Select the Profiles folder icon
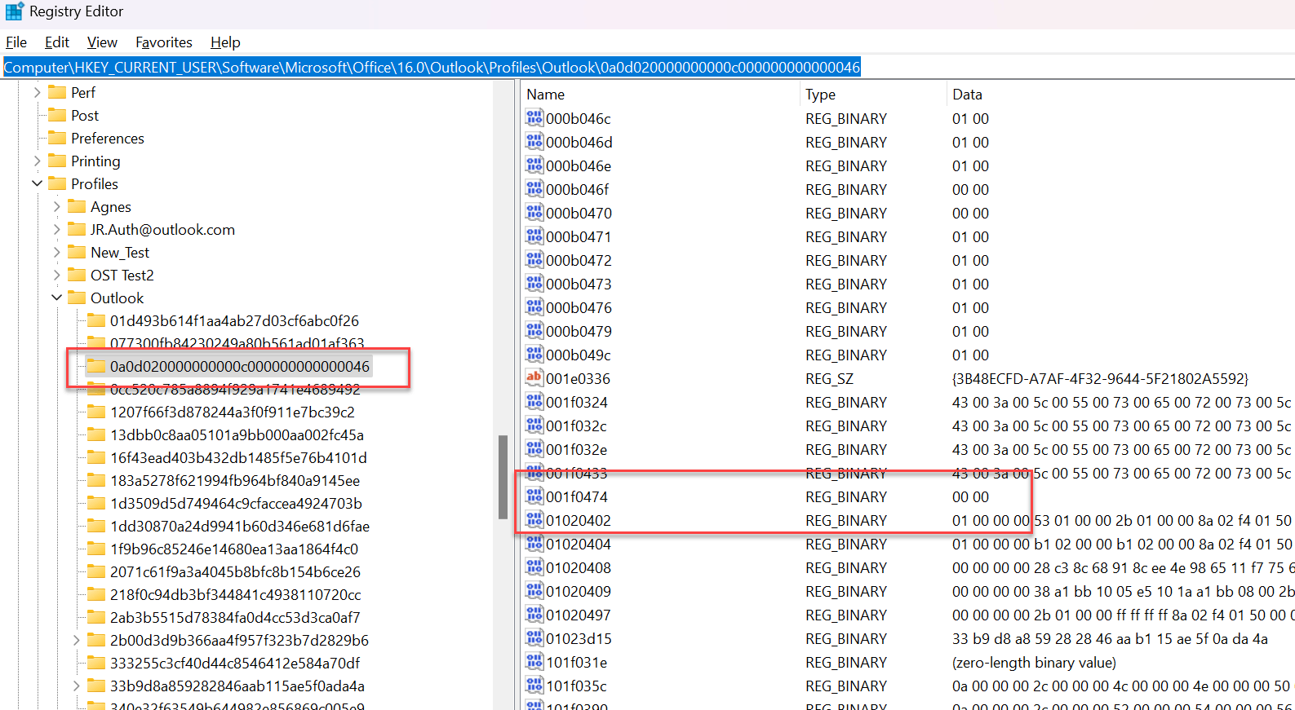1295x710 pixels. (57, 183)
